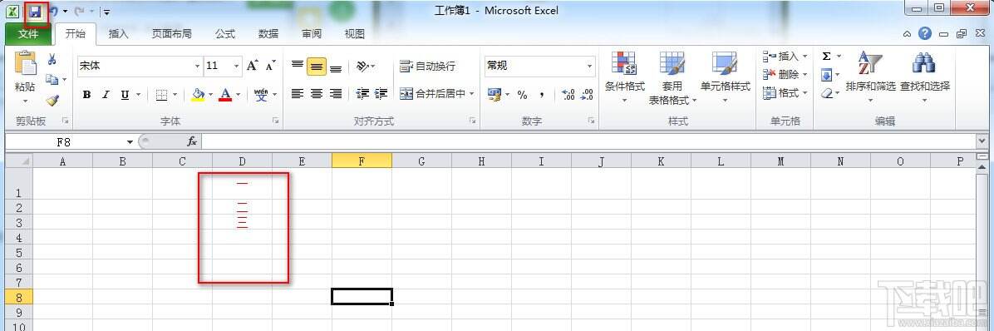
Task: Switch to the 视图 tab
Action: (x=354, y=34)
